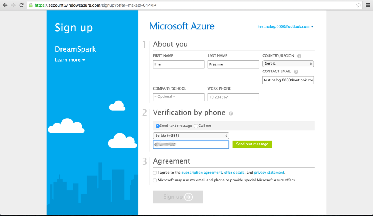
Task: Open the browser hamburger menu
Action: pos(368,6)
